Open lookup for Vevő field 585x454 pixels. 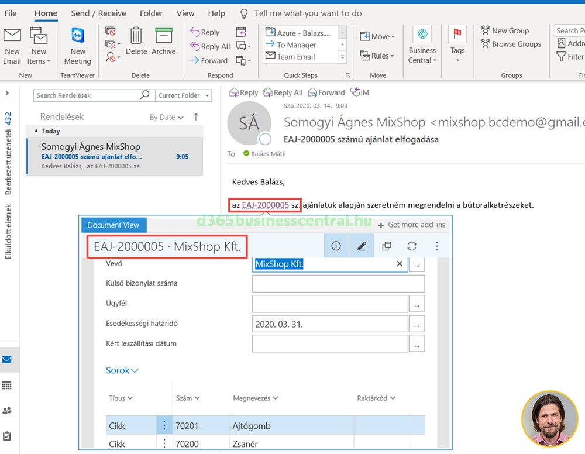point(417,264)
